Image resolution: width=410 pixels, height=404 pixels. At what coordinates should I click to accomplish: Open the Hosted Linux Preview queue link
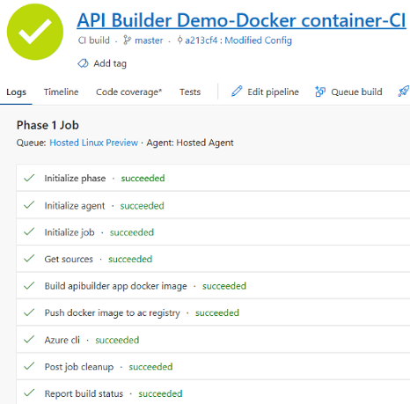93,143
